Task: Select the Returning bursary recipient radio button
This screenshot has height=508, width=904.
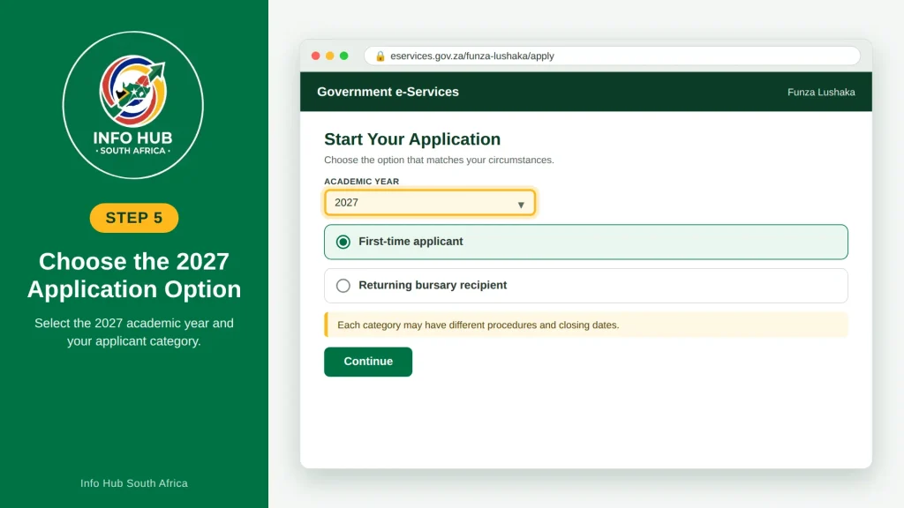Action: point(343,286)
